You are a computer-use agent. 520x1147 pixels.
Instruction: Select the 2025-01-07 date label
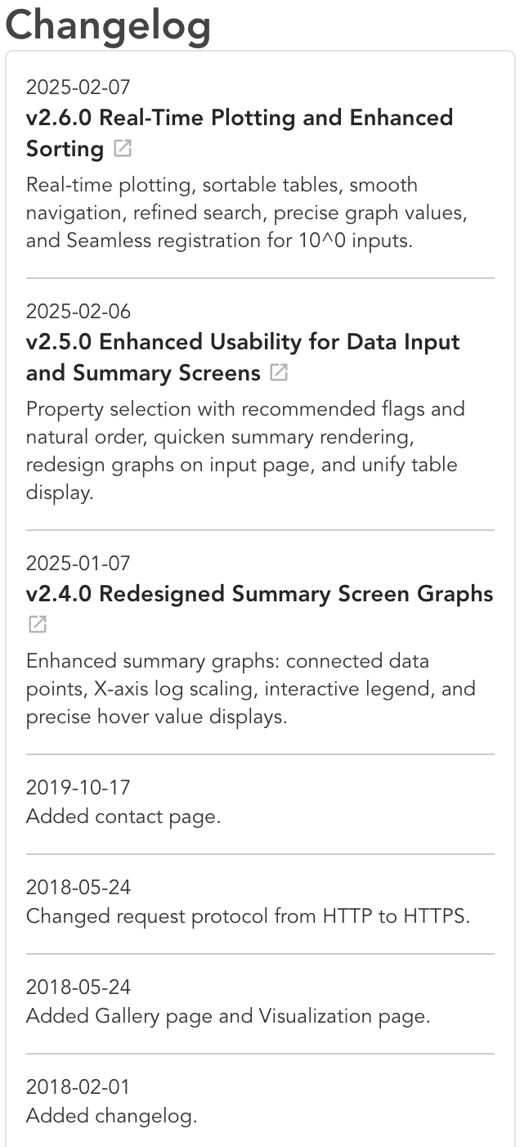click(78, 563)
